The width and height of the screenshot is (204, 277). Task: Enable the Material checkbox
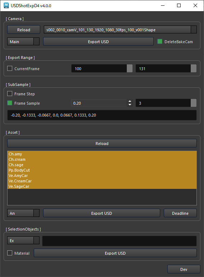pyautogui.click(x=10, y=253)
